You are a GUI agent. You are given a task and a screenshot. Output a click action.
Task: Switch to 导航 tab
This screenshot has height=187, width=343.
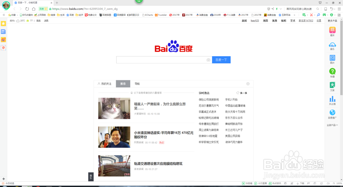point(137,84)
